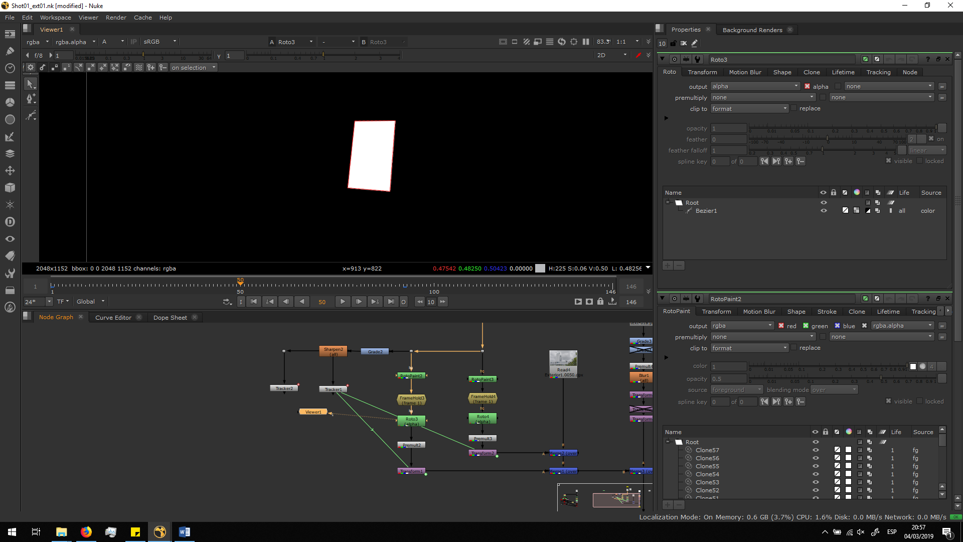Expand the 'on selection' dropdown
This screenshot has width=963, height=542.
(x=193, y=67)
